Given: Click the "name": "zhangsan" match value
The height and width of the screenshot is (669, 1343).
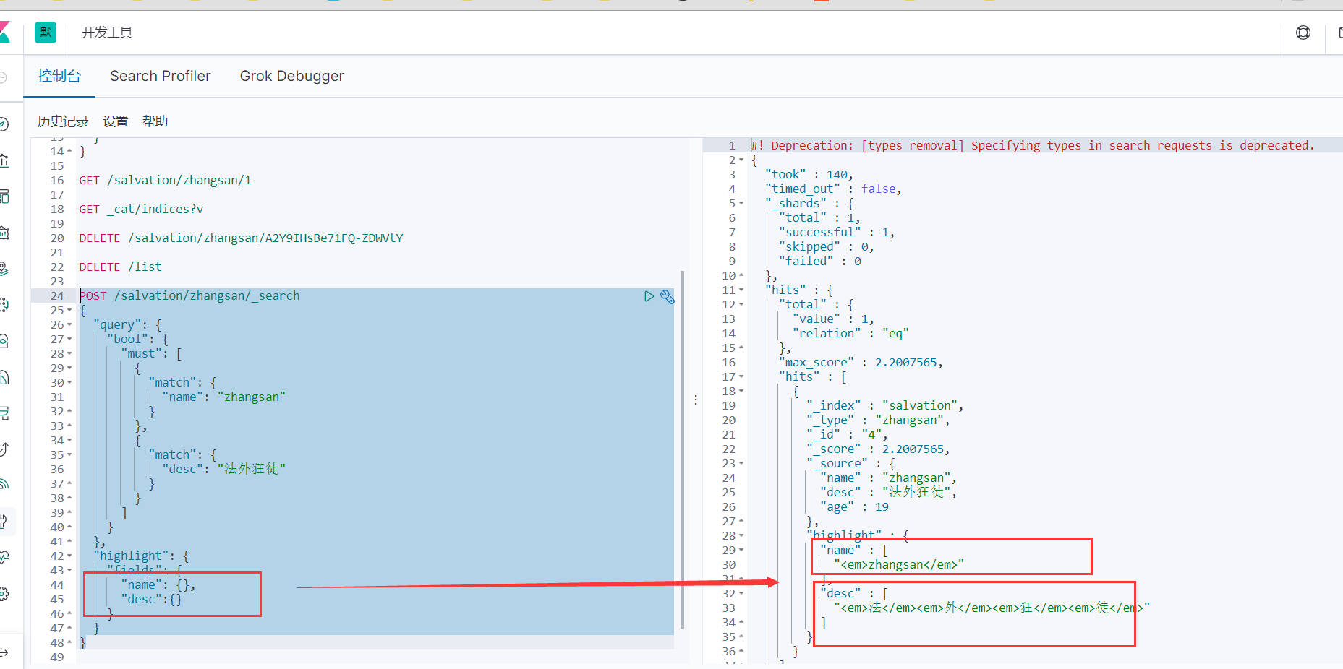Looking at the screenshot, I should (x=224, y=397).
